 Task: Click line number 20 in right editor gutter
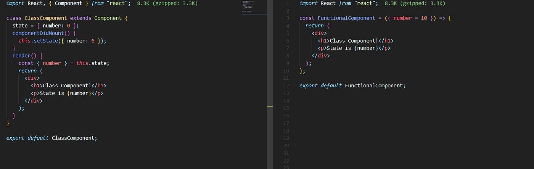click(286, 145)
